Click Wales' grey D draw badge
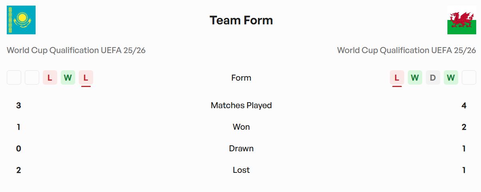This screenshot has height=192, width=481. click(x=433, y=77)
